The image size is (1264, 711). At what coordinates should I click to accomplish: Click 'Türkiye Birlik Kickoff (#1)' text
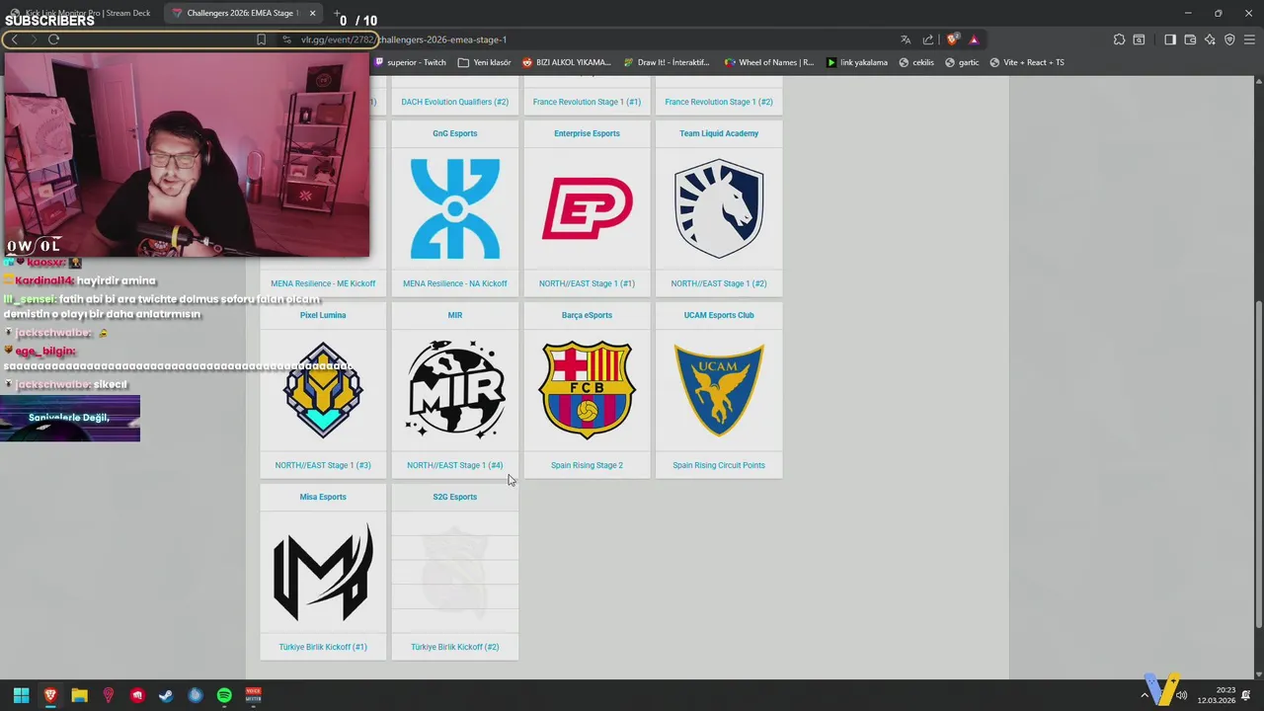[323, 647]
